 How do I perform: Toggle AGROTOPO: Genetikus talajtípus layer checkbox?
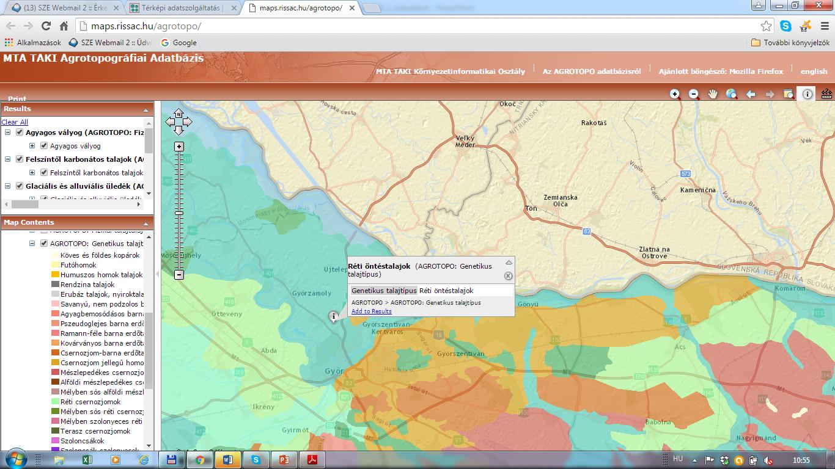point(44,243)
